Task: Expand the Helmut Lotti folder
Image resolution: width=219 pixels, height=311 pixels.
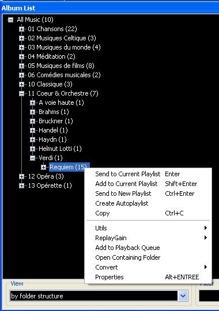Action: 33,149
